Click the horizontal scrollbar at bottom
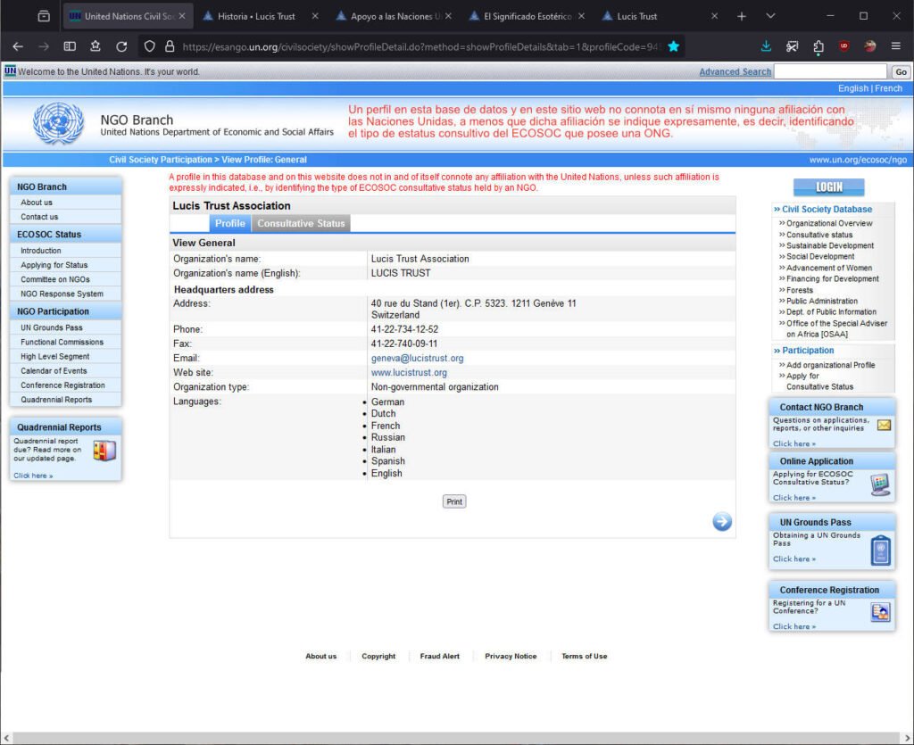The width and height of the screenshot is (914, 745). point(455,738)
